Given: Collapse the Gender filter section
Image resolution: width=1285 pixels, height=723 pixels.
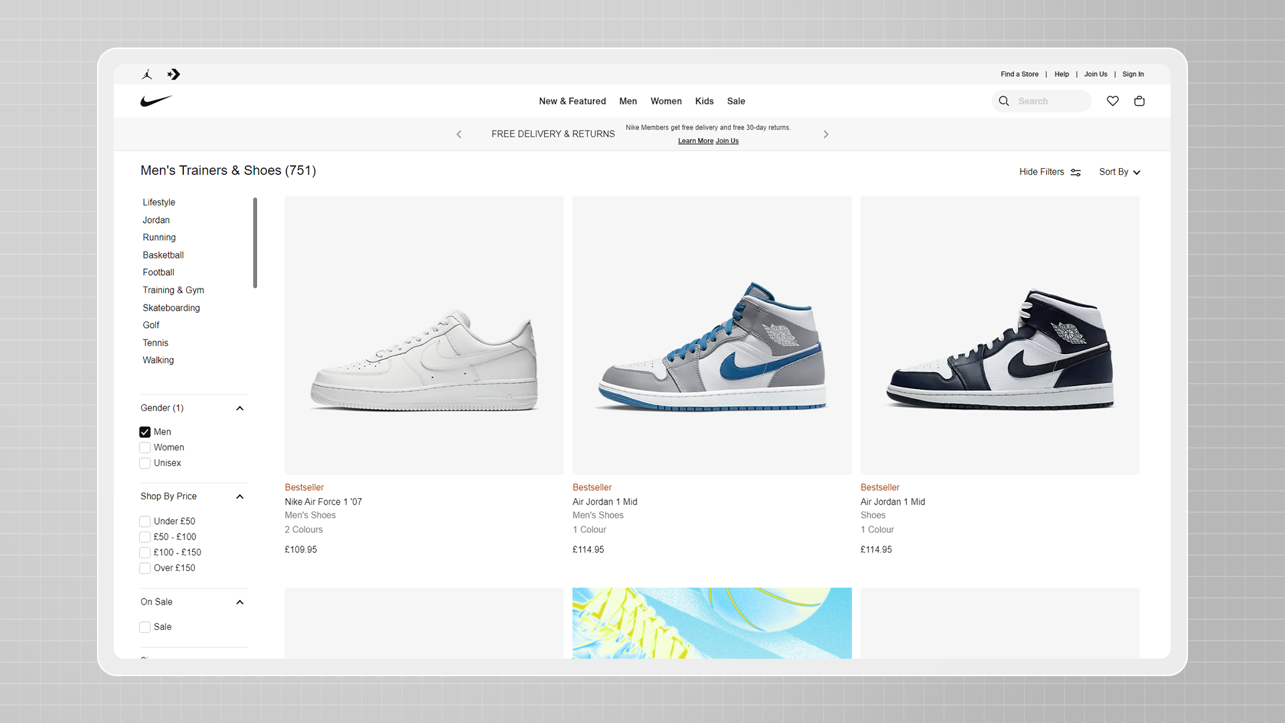Looking at the screenshot, I should click(240, 408).
